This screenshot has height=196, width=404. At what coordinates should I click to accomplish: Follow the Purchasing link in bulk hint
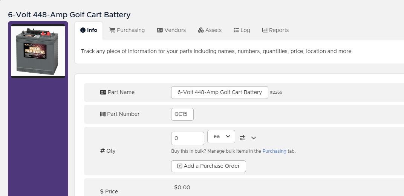point(274,151)
